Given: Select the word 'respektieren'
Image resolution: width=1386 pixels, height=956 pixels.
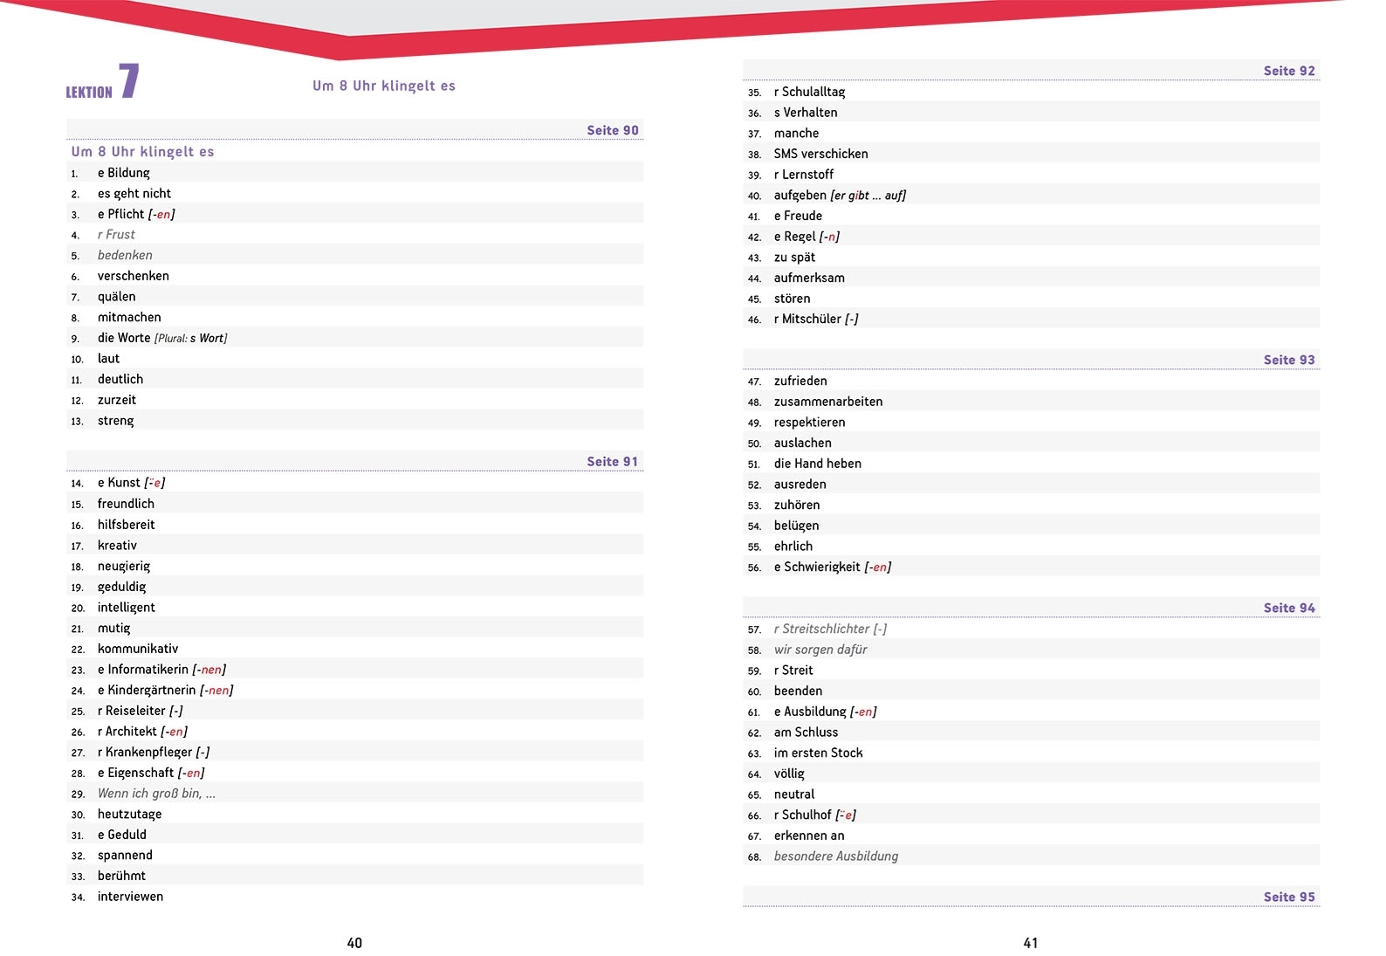Looking at the screenshot, I should pyautogui.click(x=809, y=423).
